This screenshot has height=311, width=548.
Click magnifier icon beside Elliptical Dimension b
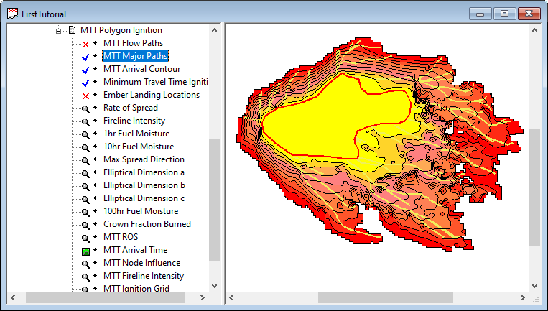[85, 186]
